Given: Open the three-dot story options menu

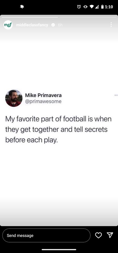Looking at the screenshot, I should click(111, 25).
